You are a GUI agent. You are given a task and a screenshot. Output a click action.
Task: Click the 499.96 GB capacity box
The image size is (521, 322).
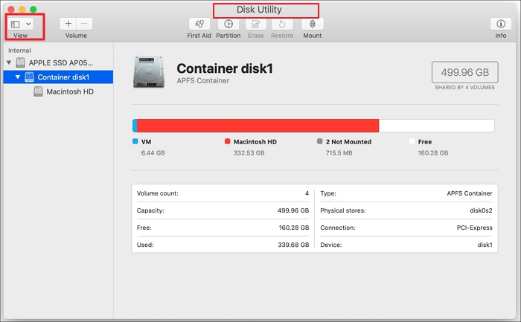point(465,72)
